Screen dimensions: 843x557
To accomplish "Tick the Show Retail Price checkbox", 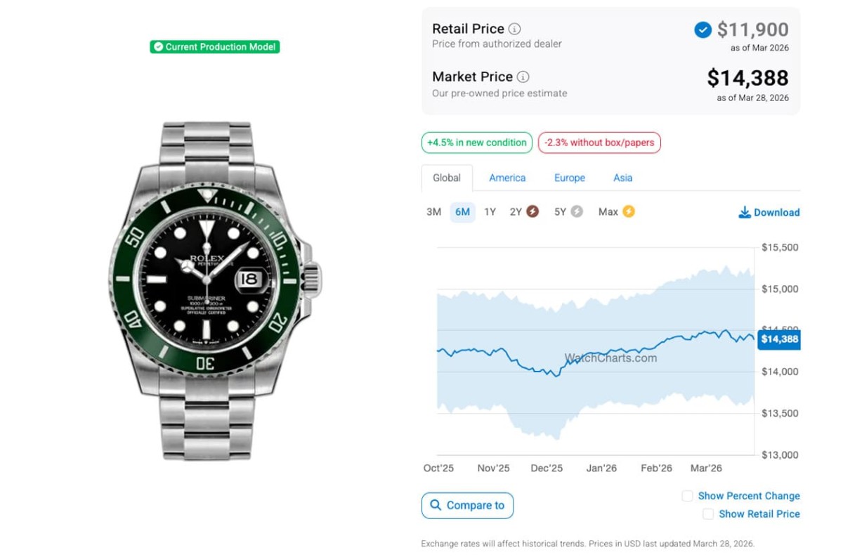I will point(708,514).
